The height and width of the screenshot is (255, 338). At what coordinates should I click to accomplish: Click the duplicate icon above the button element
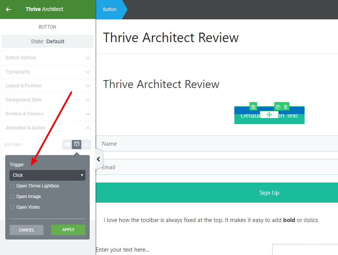click(x=278, y=107)
